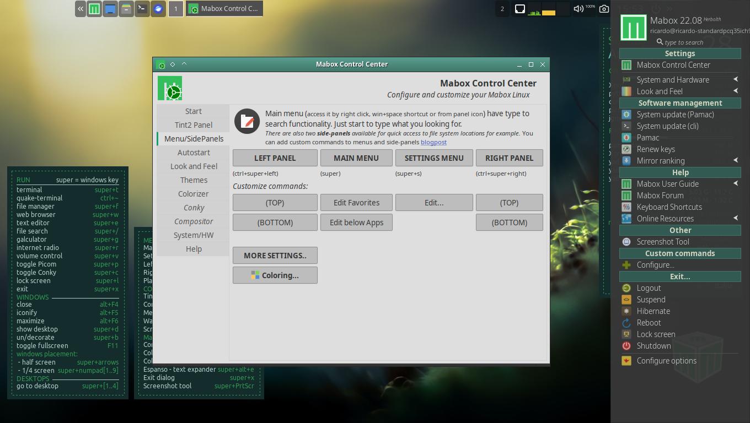Click the Pamac package icon

tap(626, 138)
